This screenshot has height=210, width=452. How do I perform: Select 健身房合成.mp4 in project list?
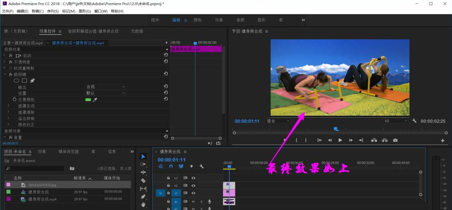click(x=42, y=199)
